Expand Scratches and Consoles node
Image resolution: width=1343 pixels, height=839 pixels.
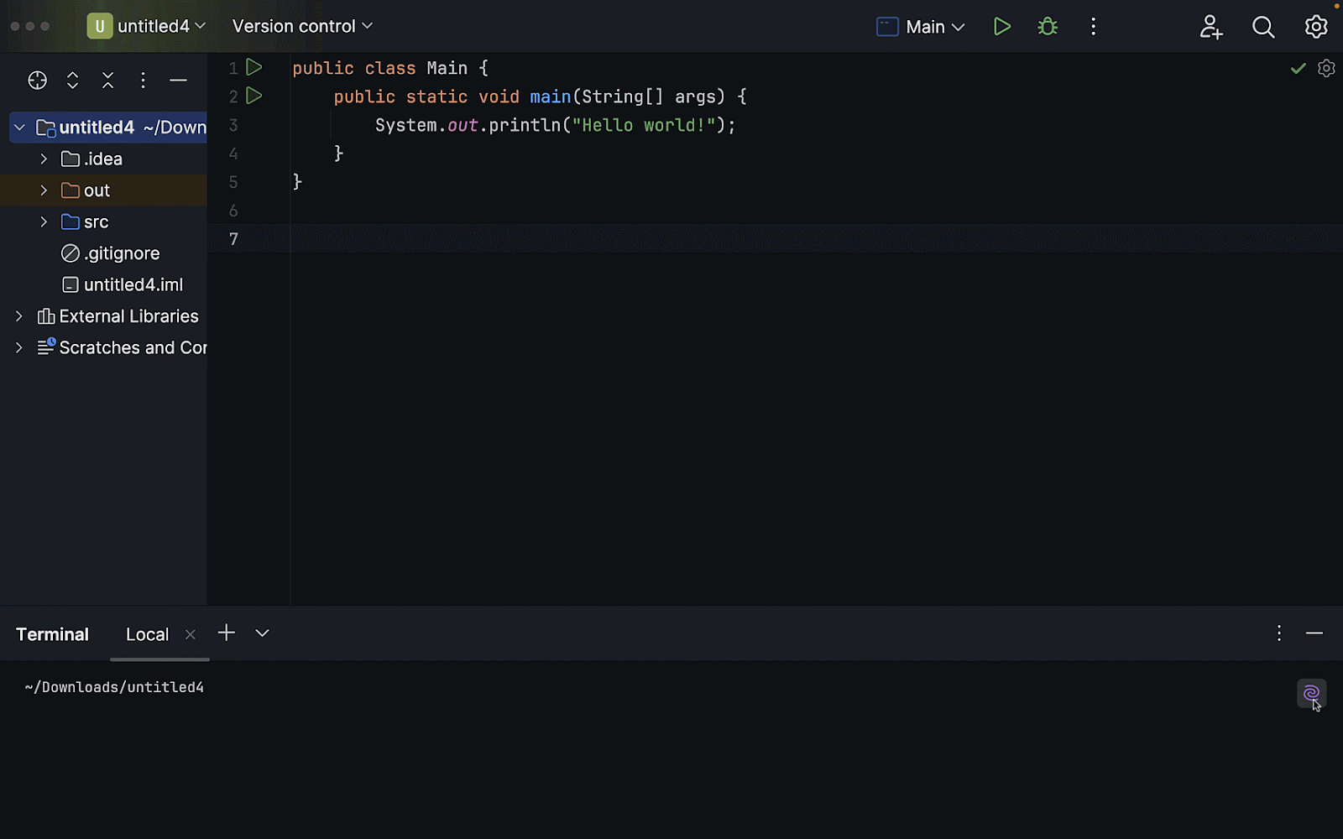[19, 347]
